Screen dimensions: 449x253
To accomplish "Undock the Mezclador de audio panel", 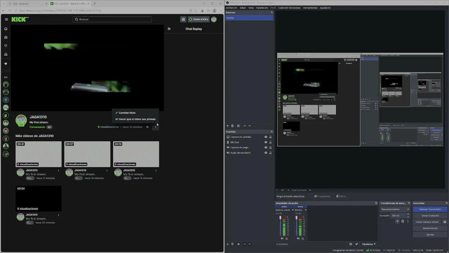I will (376, 203).
